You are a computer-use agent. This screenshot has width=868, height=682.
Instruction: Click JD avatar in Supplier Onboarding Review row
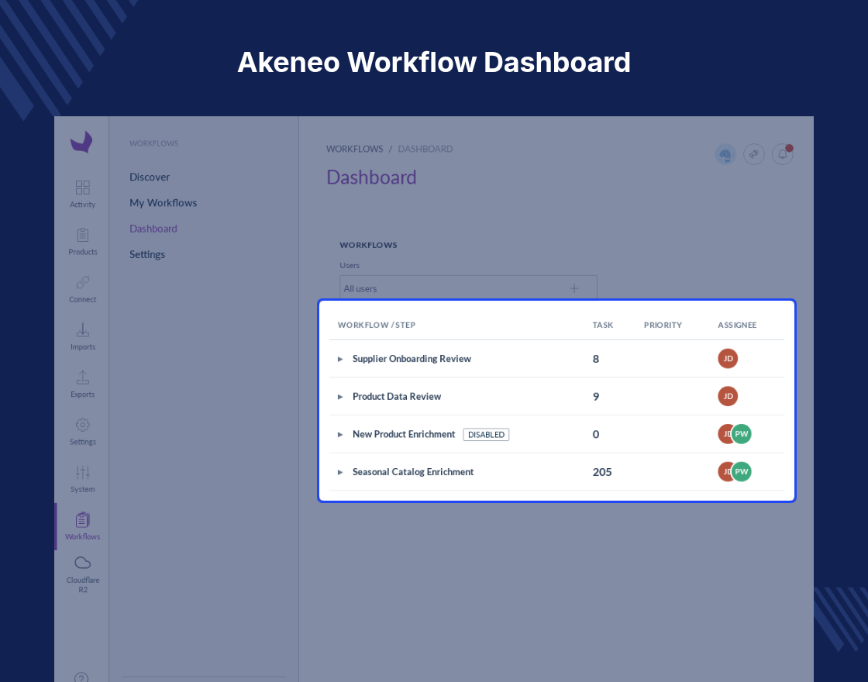[x=728, y=359]
